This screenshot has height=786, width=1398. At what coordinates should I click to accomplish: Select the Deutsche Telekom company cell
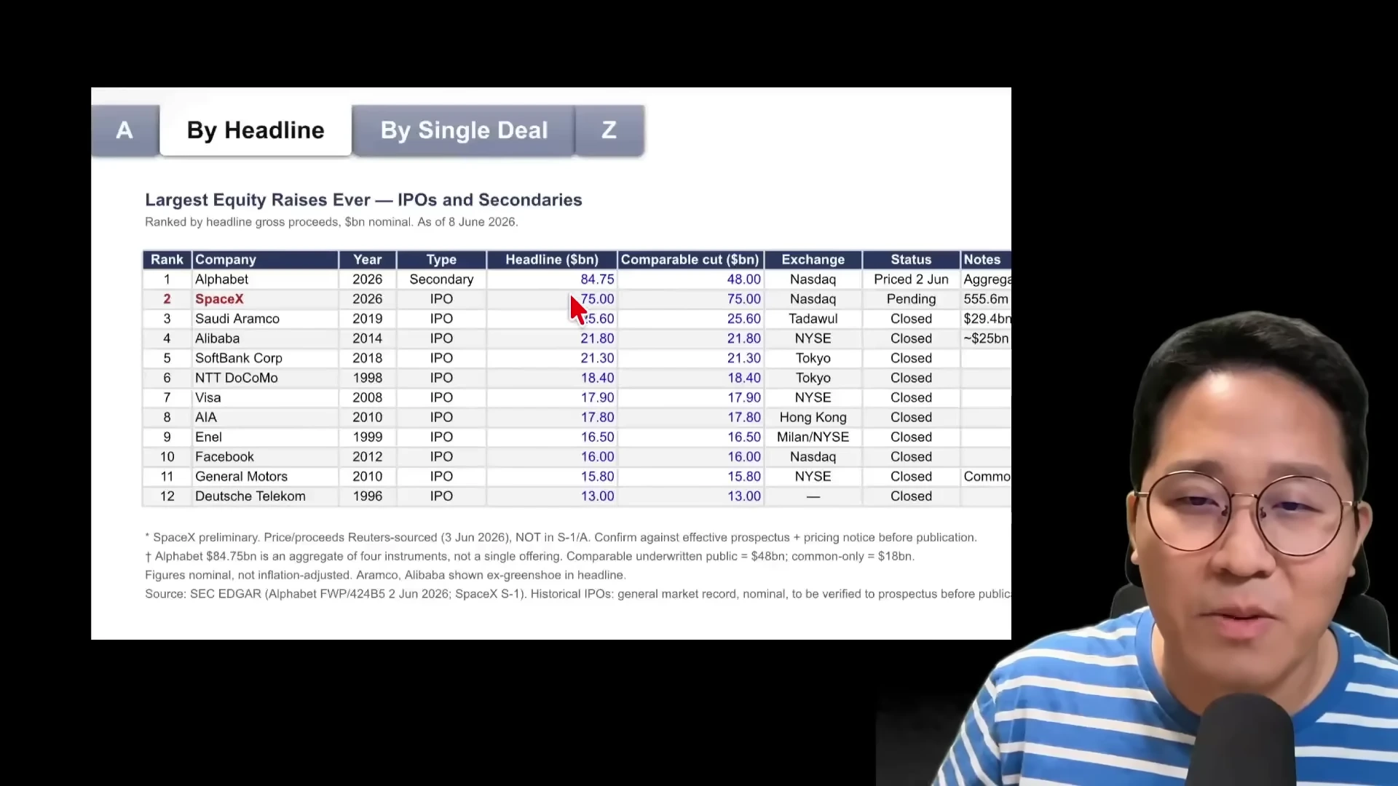pyautogui.click(x=265, y=496)
